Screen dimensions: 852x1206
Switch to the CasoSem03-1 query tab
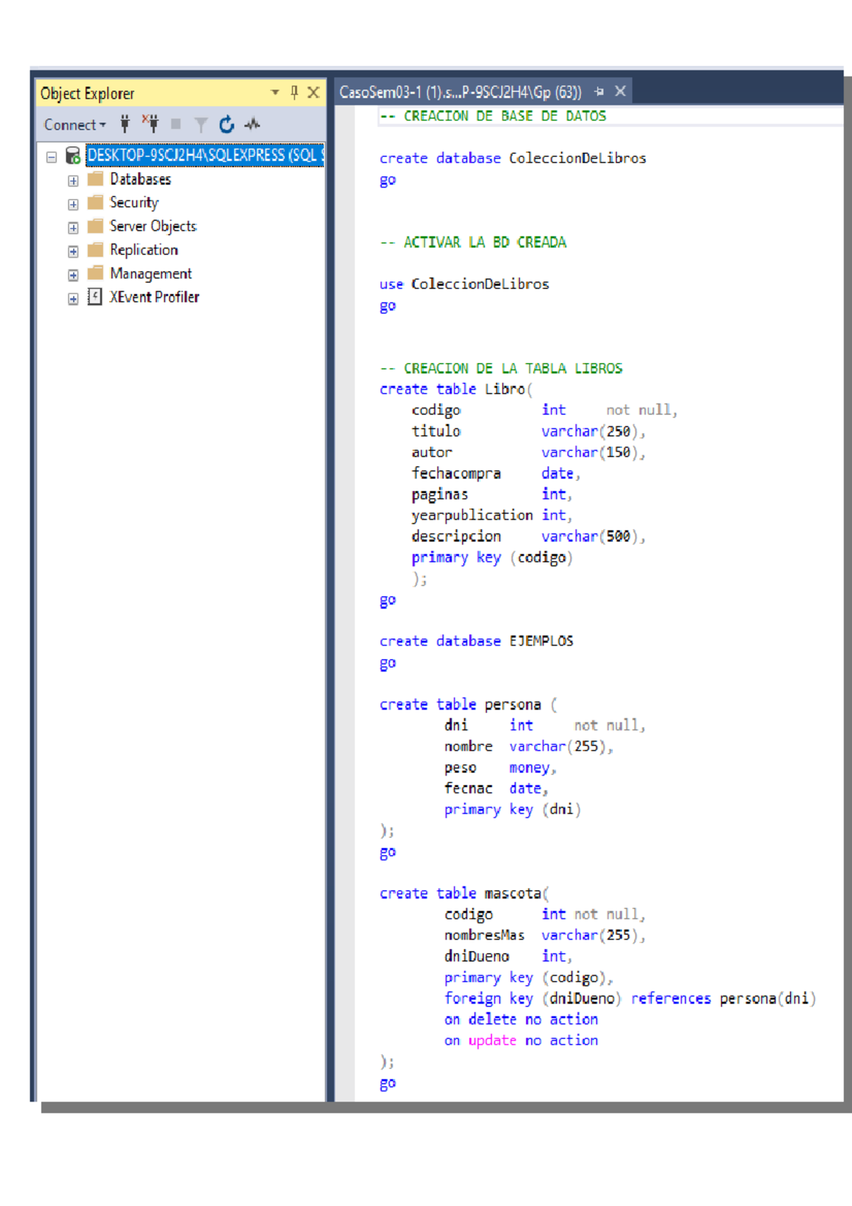click(459, 92)
